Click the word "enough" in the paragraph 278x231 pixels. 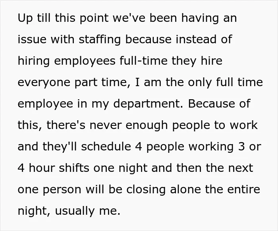tap(147, 125)
